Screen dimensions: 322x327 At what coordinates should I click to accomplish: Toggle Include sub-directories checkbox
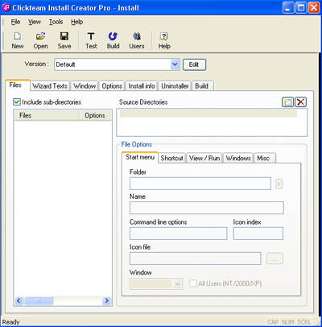pos(17,102)
